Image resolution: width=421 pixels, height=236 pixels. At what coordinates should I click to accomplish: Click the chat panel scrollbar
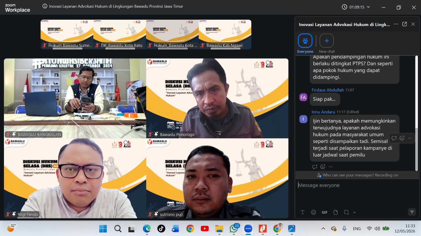coord(417,149)
